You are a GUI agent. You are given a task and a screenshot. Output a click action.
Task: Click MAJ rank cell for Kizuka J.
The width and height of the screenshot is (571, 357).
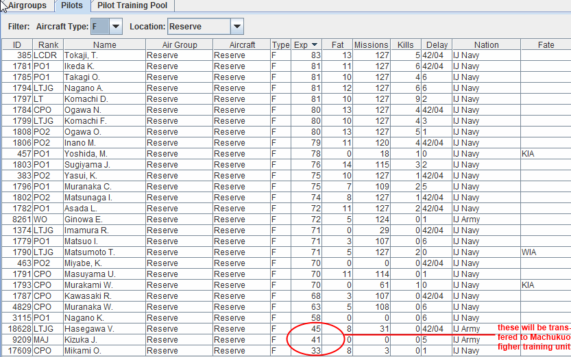pos(48,340)
